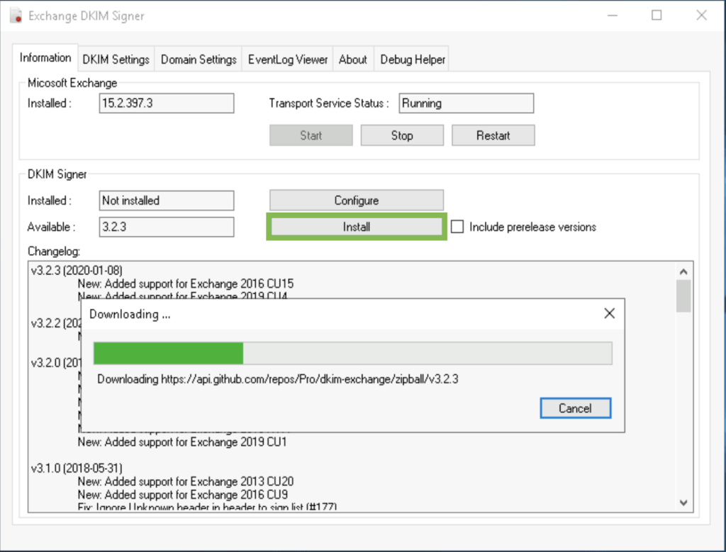
Task: Click the Configure button
Action: pos(356,200)
